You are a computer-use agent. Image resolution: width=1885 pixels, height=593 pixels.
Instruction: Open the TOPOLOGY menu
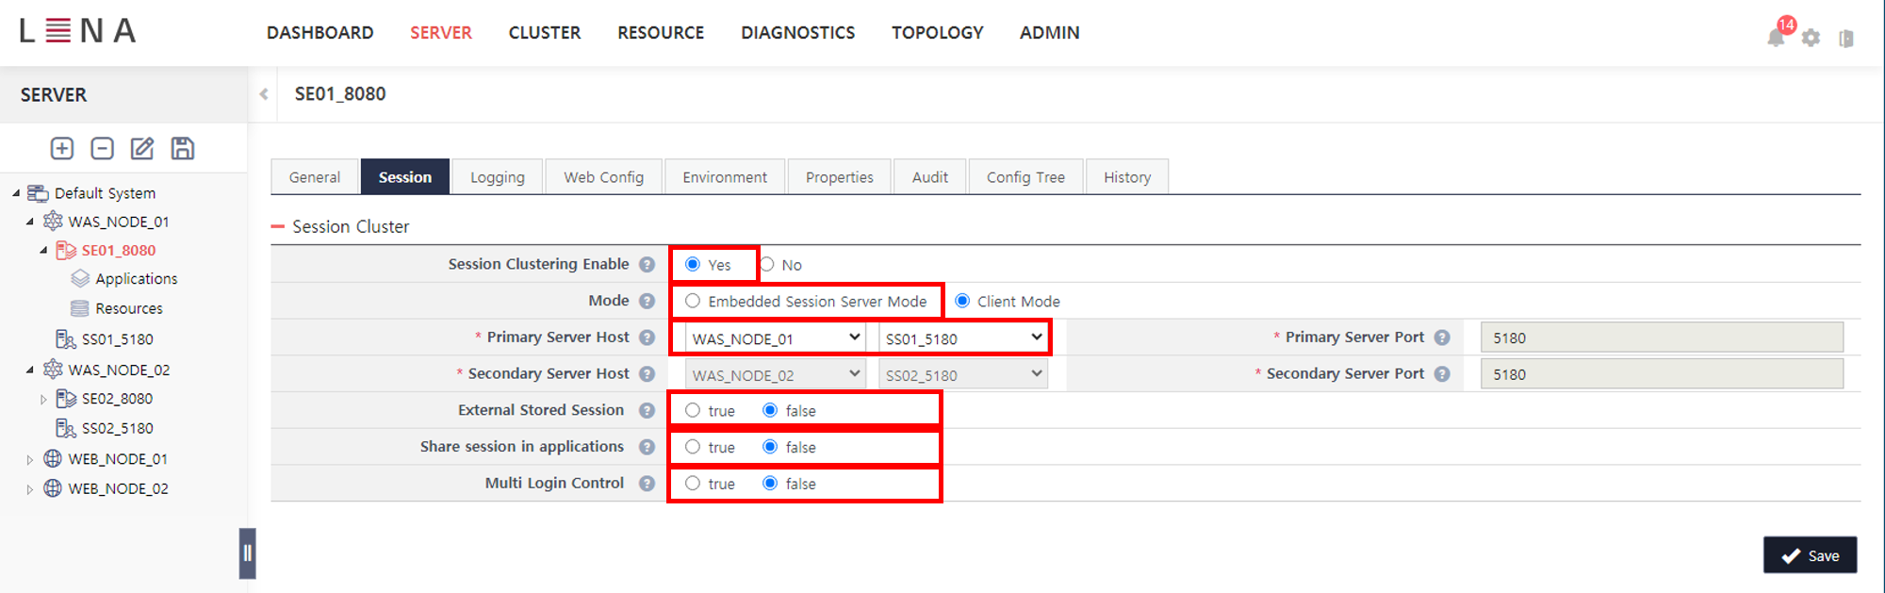[x=937, y=33]
